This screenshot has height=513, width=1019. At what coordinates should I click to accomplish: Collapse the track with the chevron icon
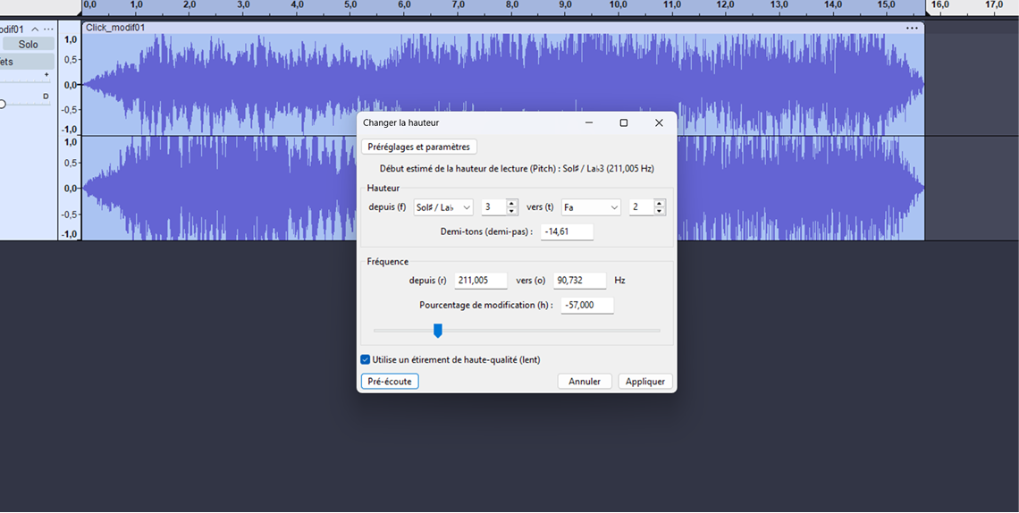click(x=35, y=29)
